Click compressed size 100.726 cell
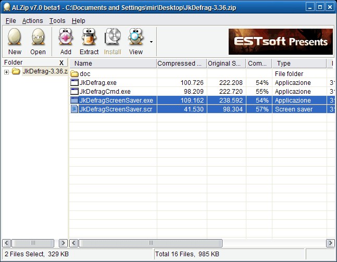 coord(192,82)
